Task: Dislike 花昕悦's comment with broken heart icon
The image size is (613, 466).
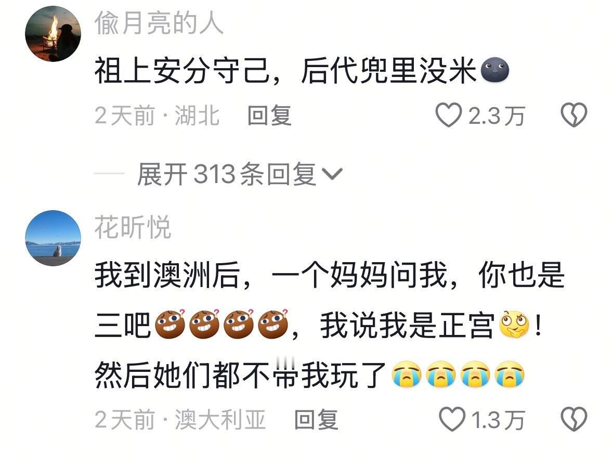Action: click(573, 419)
